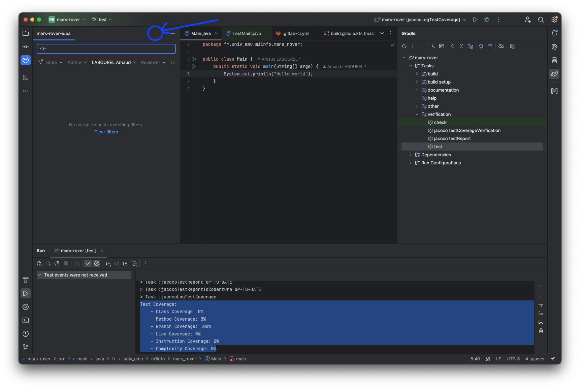
Task: Download sources in Gradle toolbar
Action: (x=433, y=46)
